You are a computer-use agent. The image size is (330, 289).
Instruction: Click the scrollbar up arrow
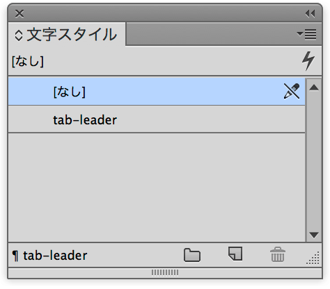pyautogui.click(x=314, y=88)
